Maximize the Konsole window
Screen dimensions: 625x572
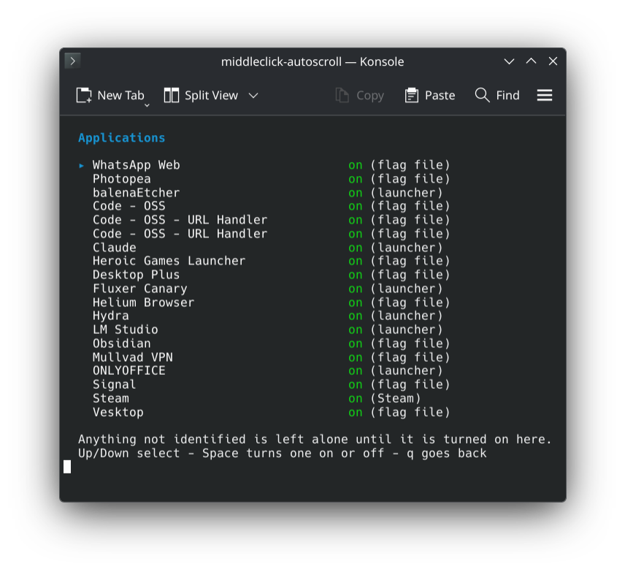pyautogui.click(x=531, y=61)
